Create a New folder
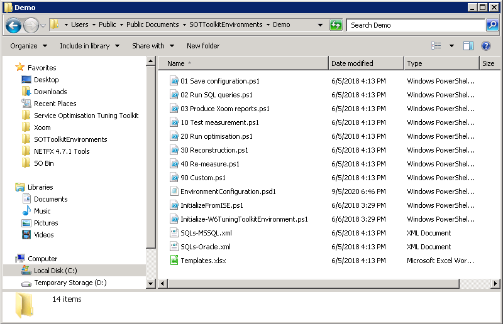The height and width of the screenshot is (324, 503). [x=203, y=46]
